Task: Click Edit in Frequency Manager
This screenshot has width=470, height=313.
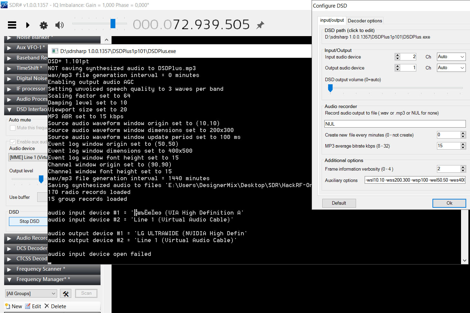Action: coord(33,306)
